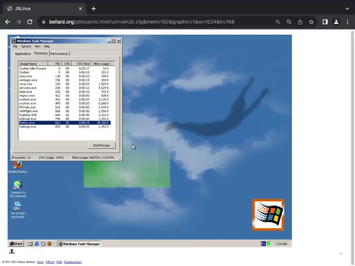Open the tab search chevron

coord(347,9)
